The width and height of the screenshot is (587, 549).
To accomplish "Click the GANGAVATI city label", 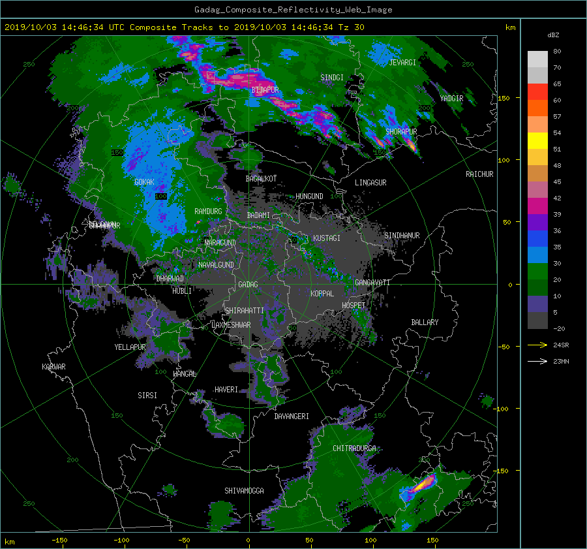I will 372,283.
